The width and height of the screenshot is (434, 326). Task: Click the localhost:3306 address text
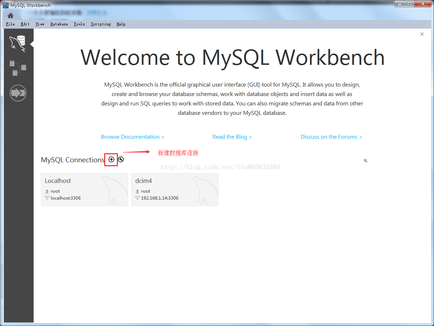[x=65, y=198]
